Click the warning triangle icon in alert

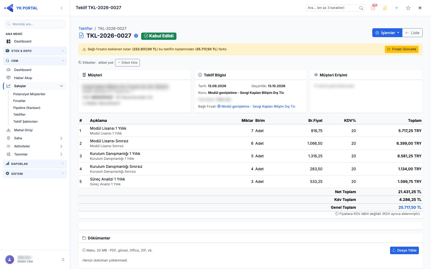pyautogui.click(x=84, y=49)
